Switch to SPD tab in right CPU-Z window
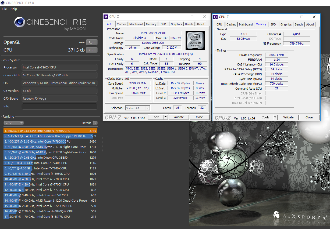 pos(273,24)
